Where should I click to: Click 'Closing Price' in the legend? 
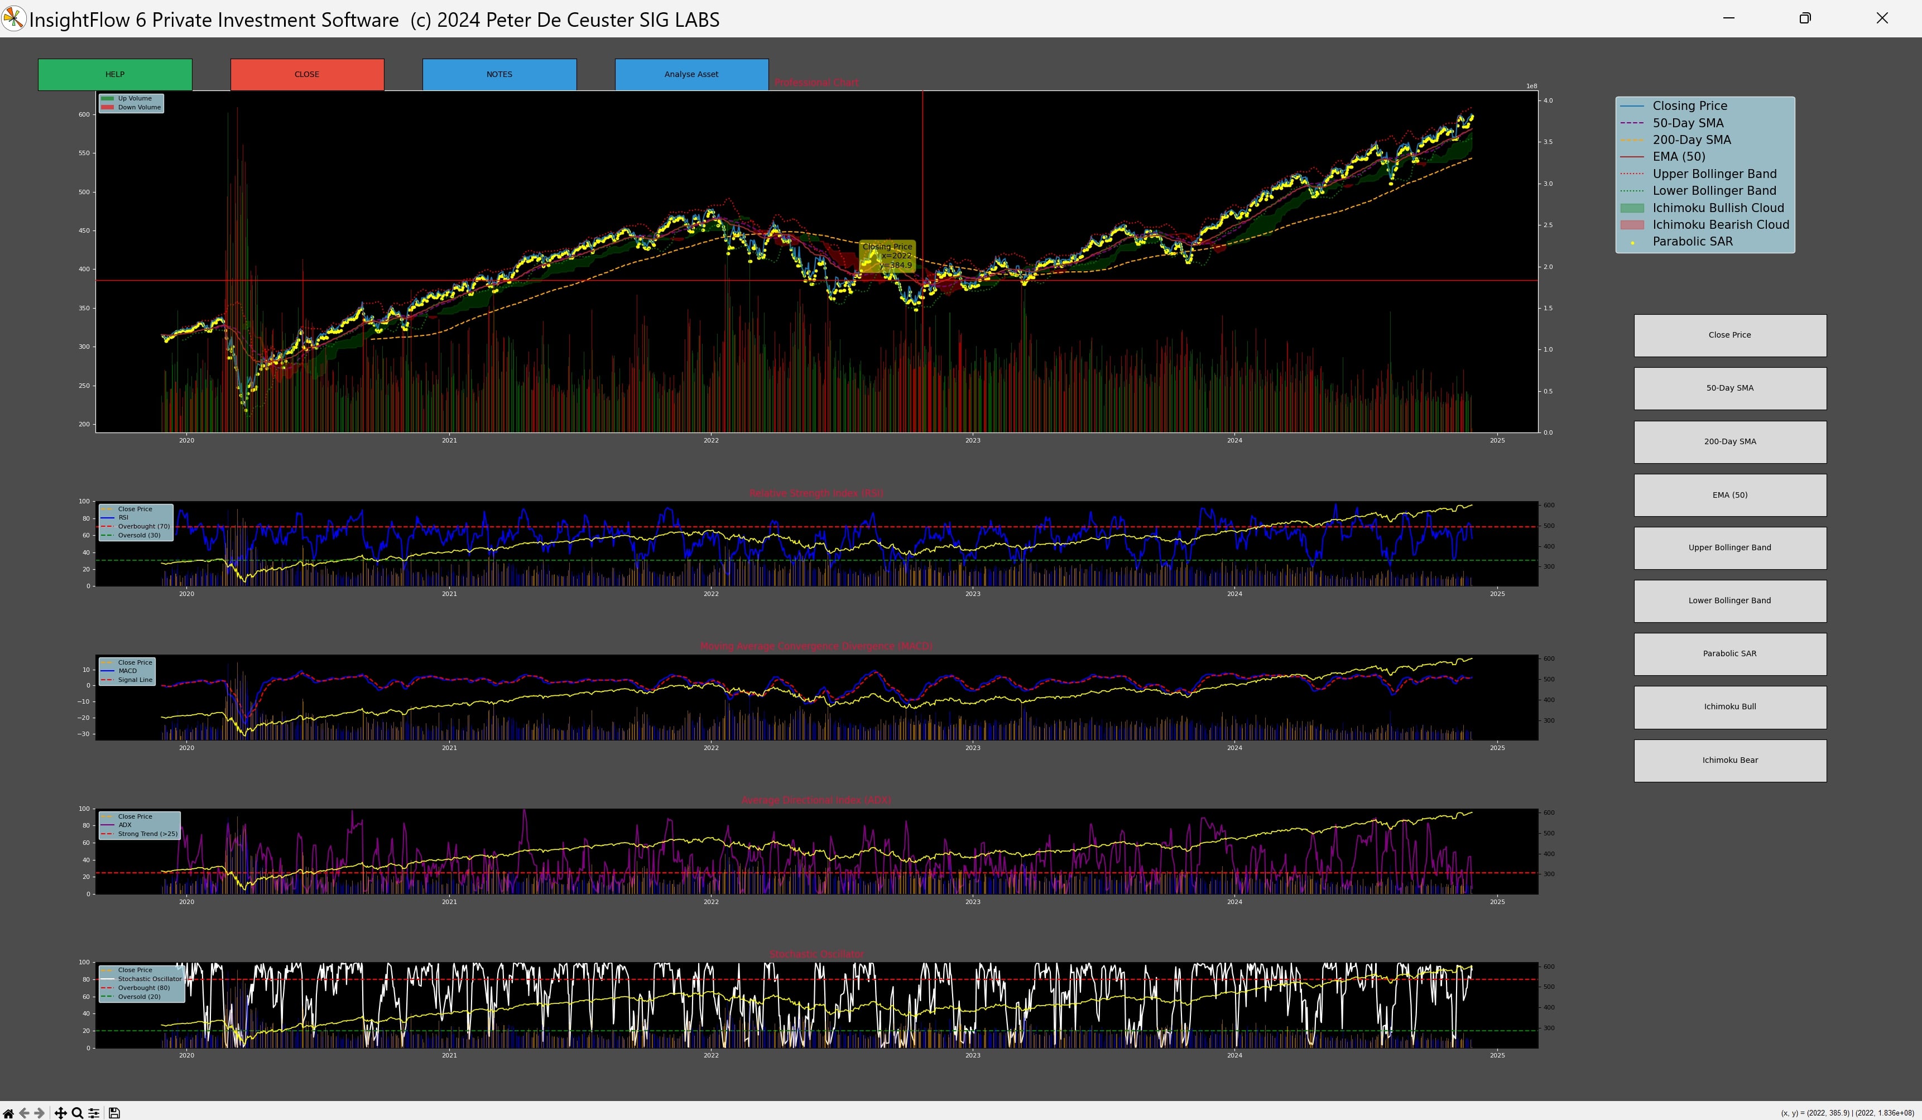coord(1689,106)
